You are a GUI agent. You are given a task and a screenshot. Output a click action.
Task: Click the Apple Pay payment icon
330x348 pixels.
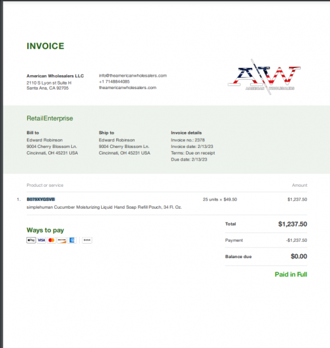point(31,240)
